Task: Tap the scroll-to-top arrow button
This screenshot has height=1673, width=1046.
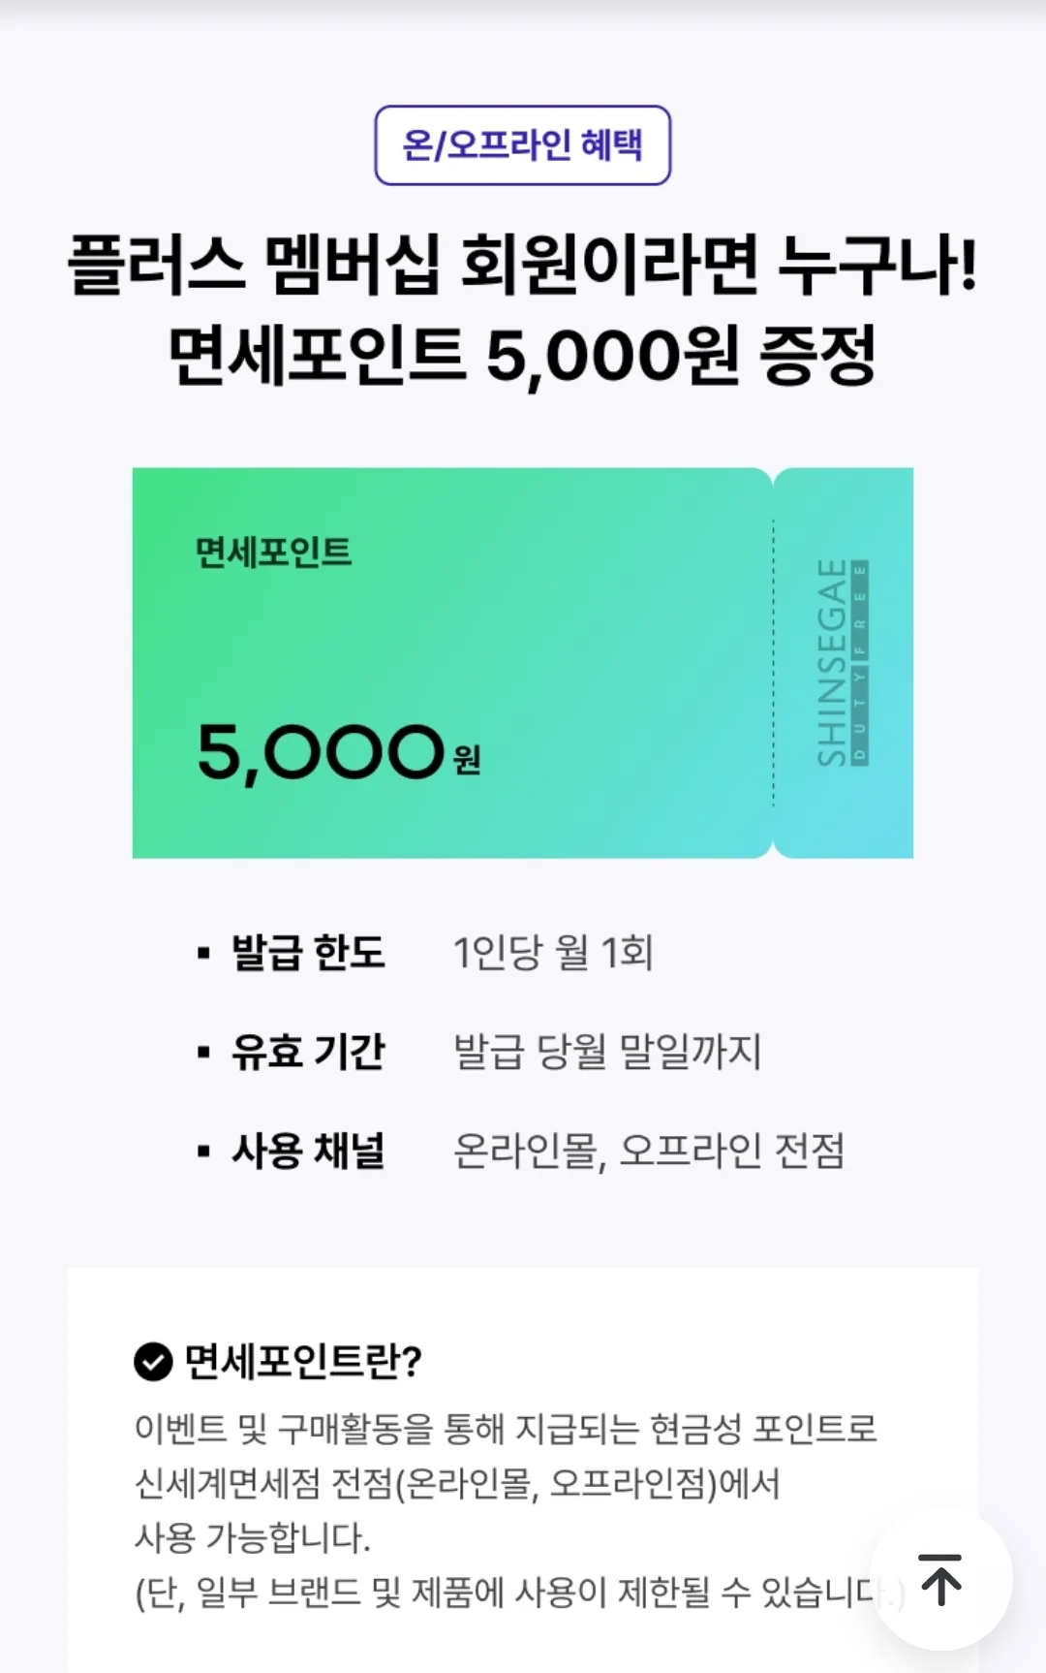Action: point(941,1580)
